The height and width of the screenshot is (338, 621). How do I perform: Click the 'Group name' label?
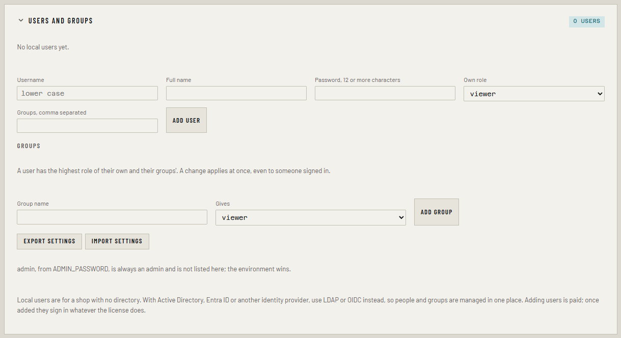[x=33, y=204]
